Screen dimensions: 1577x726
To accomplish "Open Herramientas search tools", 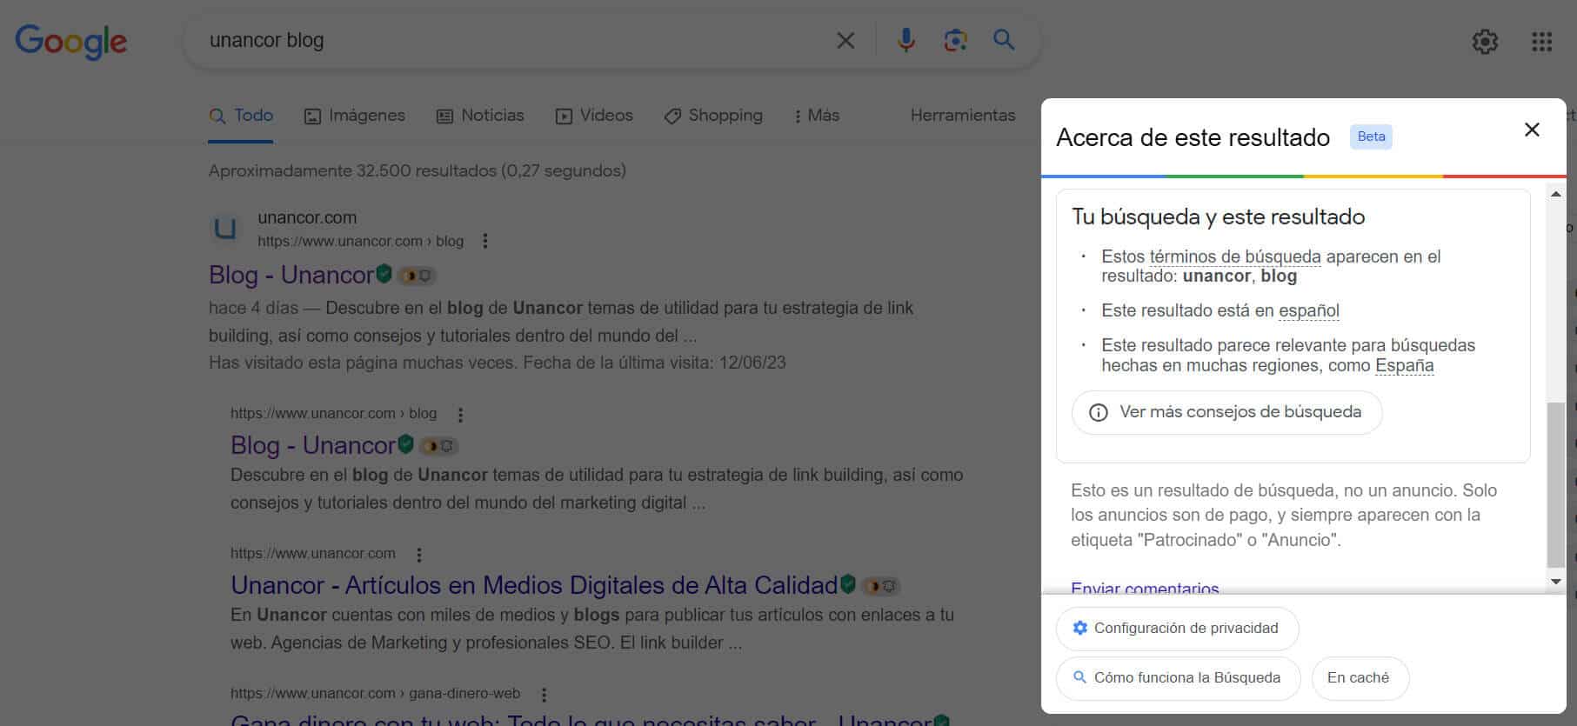I will pos(963,116).
